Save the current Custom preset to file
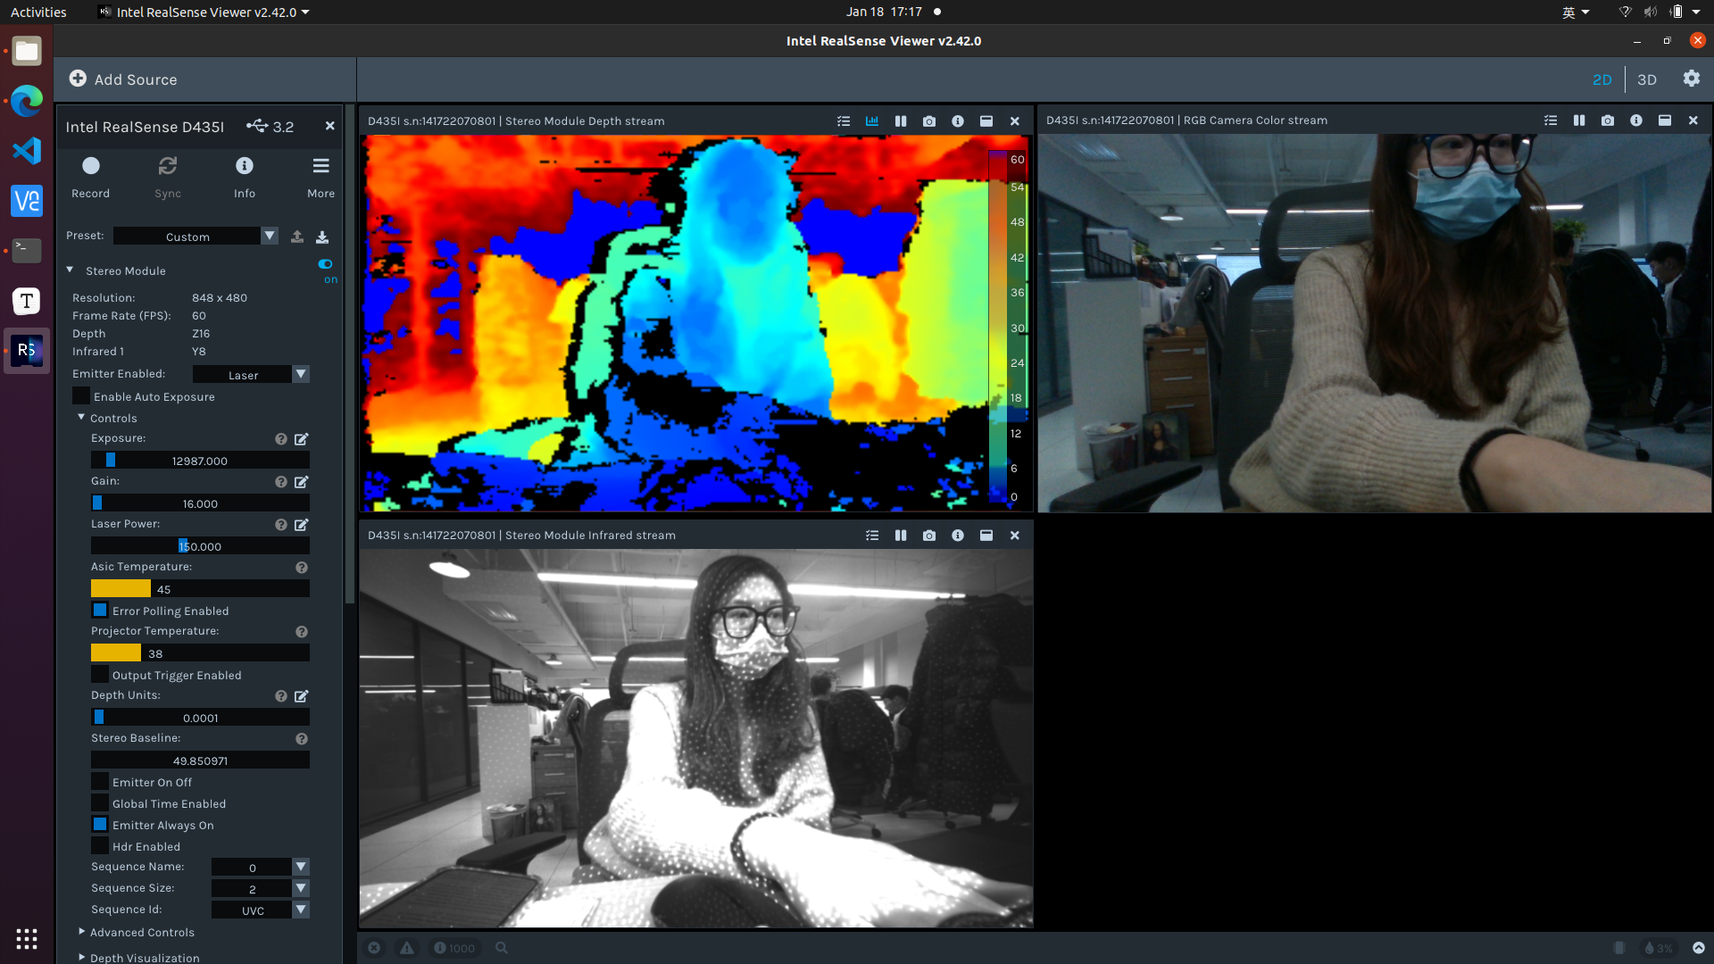1714x964 pixels. 322,237
